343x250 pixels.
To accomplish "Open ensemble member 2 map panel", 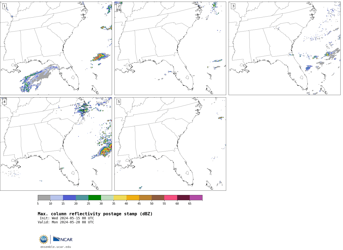I will (x=170, y=48).
